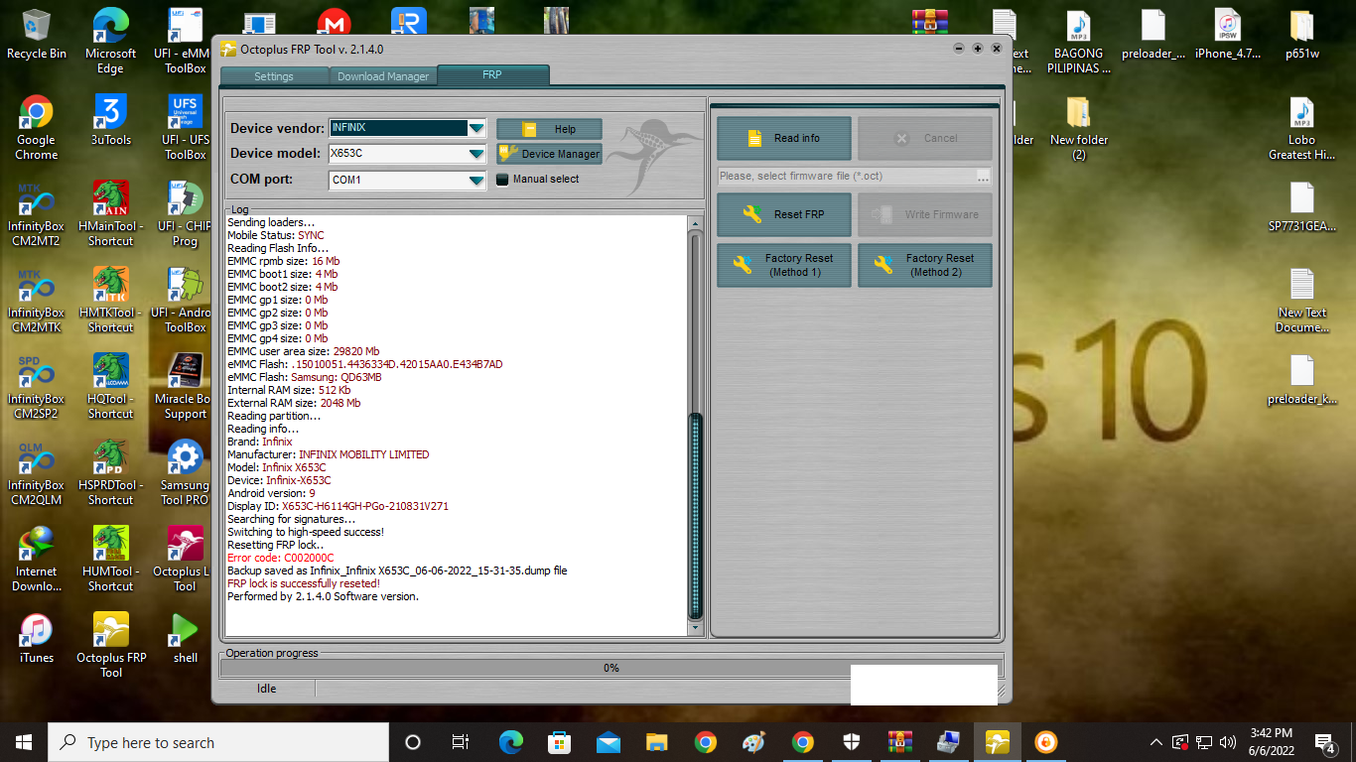Browse firmware file with ellipsis button
This screenshot has width=1356, height=762.
983,176
